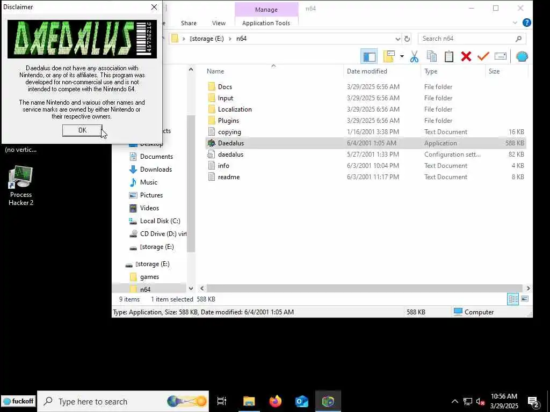Open the dropdown arrow next to folder options icon

tap(402, 56)
